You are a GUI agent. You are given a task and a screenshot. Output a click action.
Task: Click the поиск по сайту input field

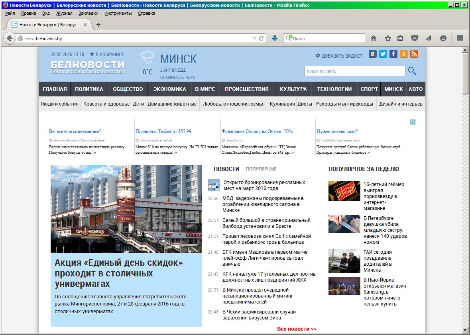click(x=354, y=71)
